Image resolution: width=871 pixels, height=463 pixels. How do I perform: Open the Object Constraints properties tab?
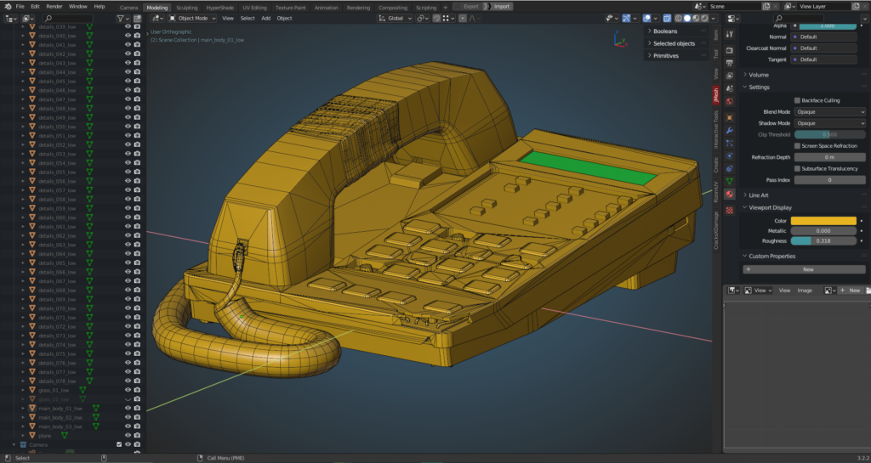[x=729, y=168]
